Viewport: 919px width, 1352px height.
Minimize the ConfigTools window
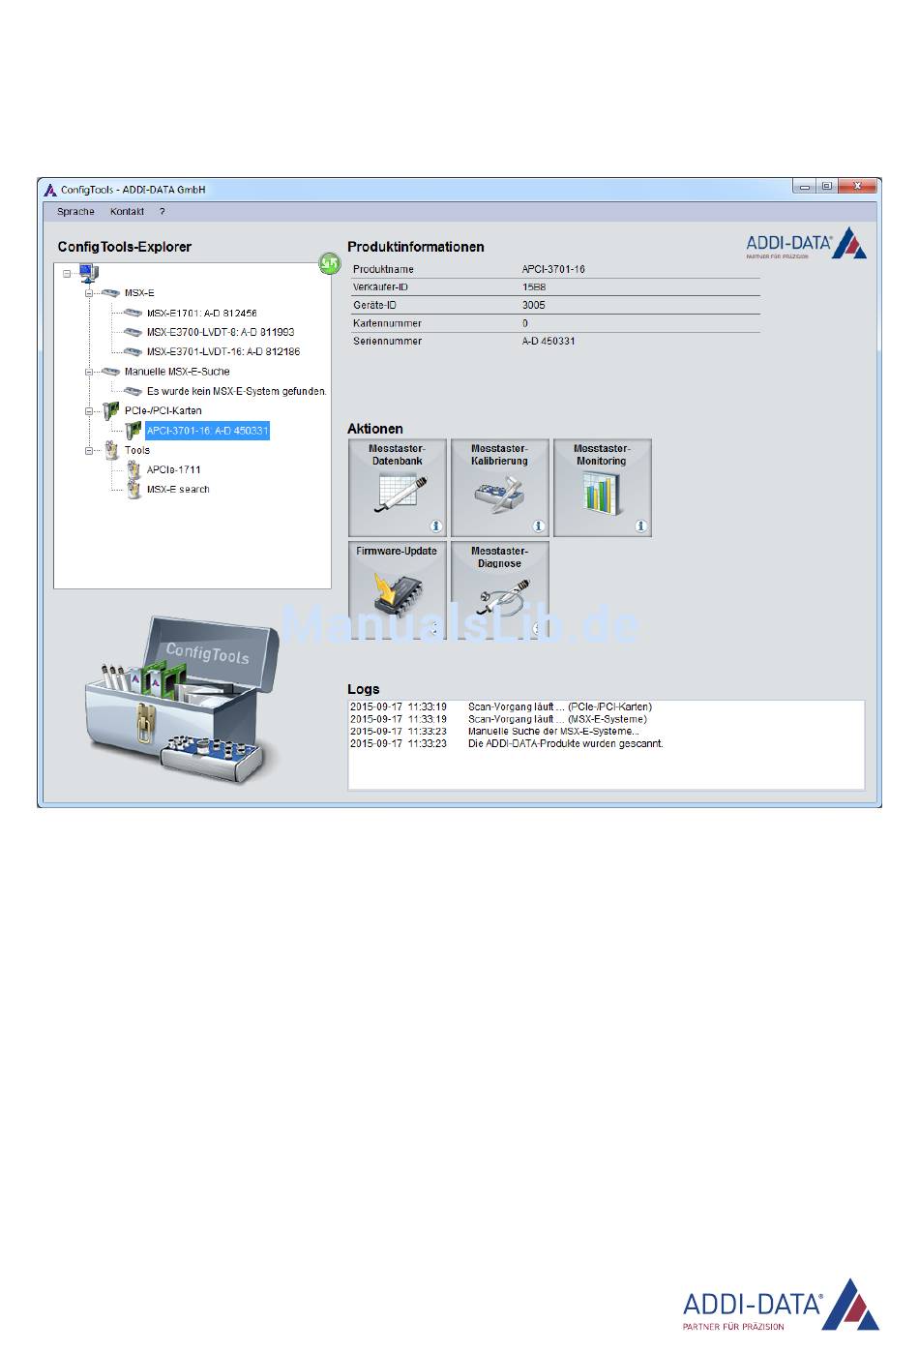804,187
